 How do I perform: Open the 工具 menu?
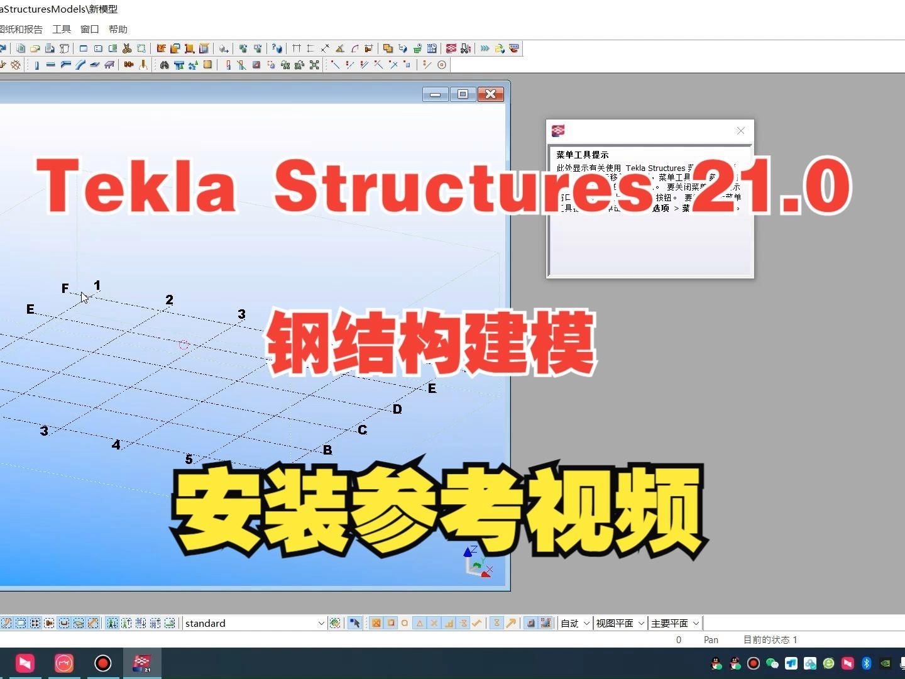click(61, 29)
